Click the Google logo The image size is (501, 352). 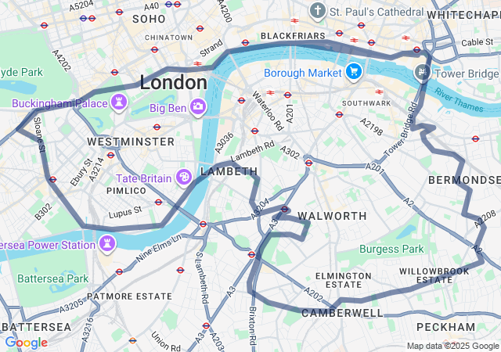(27, 343)
